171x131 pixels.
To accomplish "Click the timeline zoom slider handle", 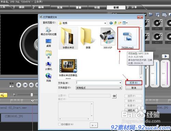I will coord(32,95).
